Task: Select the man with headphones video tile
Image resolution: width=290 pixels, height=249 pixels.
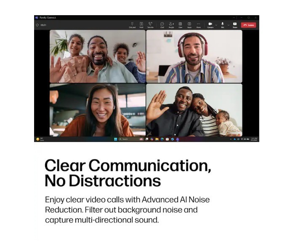Action: tap(194, 56)
